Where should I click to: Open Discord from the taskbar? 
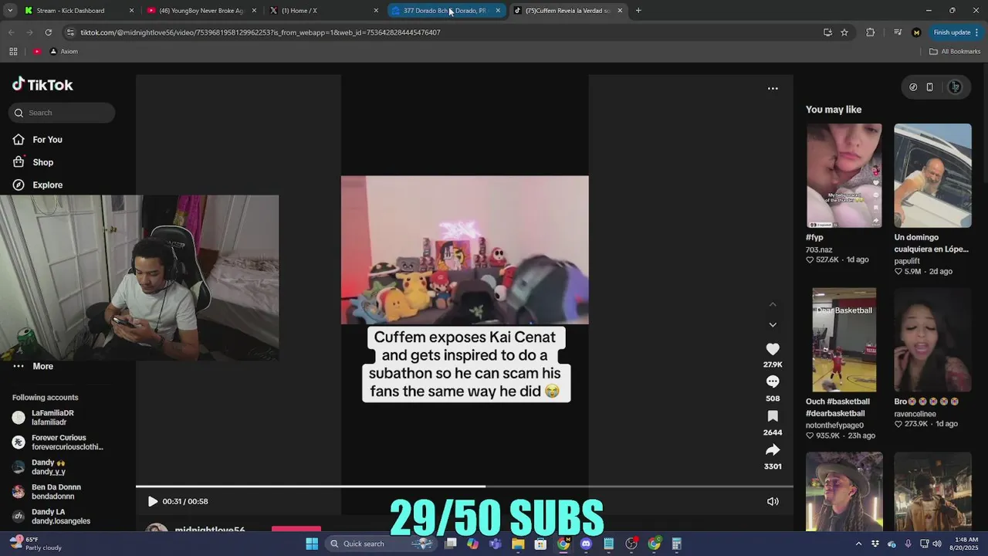point(586,544)
